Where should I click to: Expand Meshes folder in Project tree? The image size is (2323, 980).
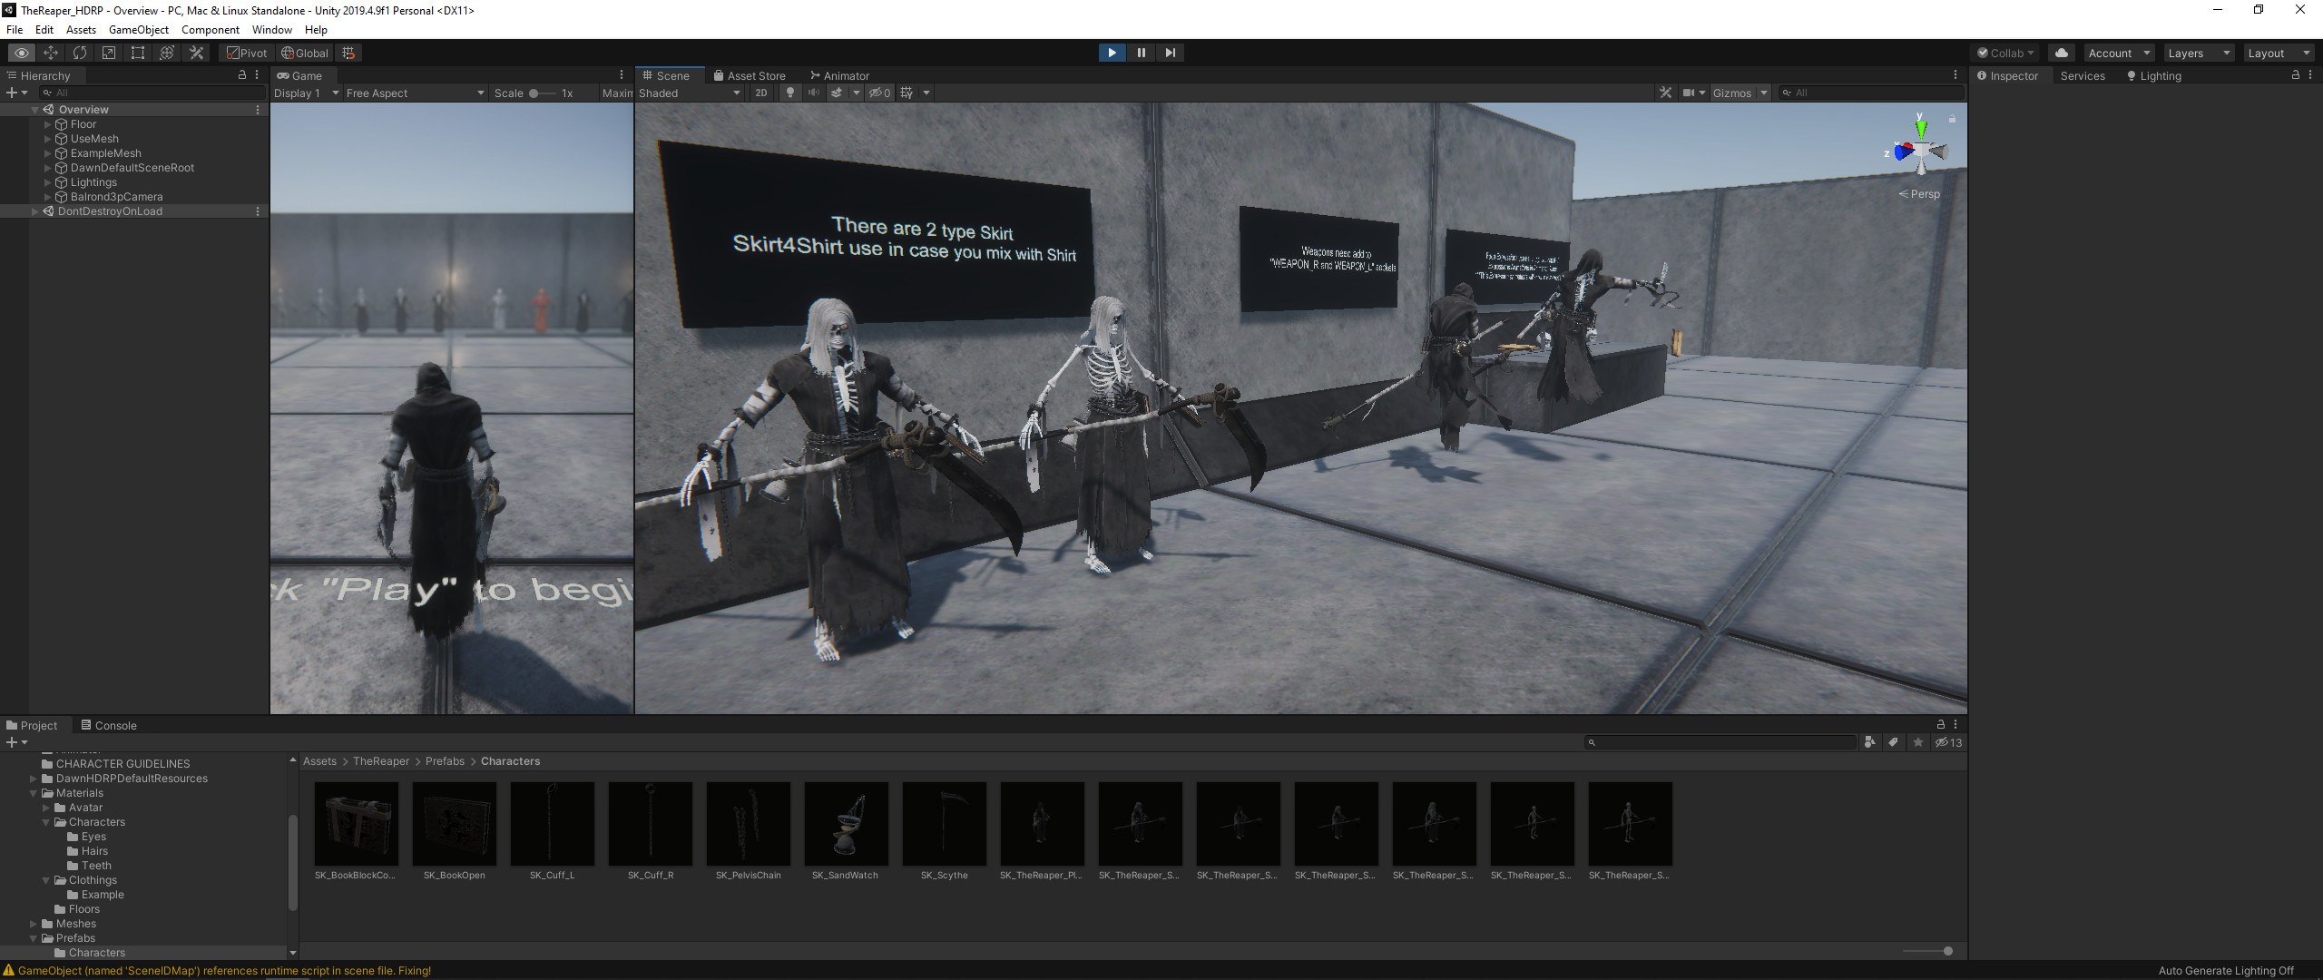[x=34, y=924]
